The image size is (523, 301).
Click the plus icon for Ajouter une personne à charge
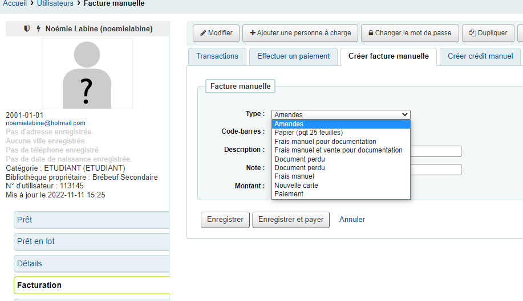(253, 33)
